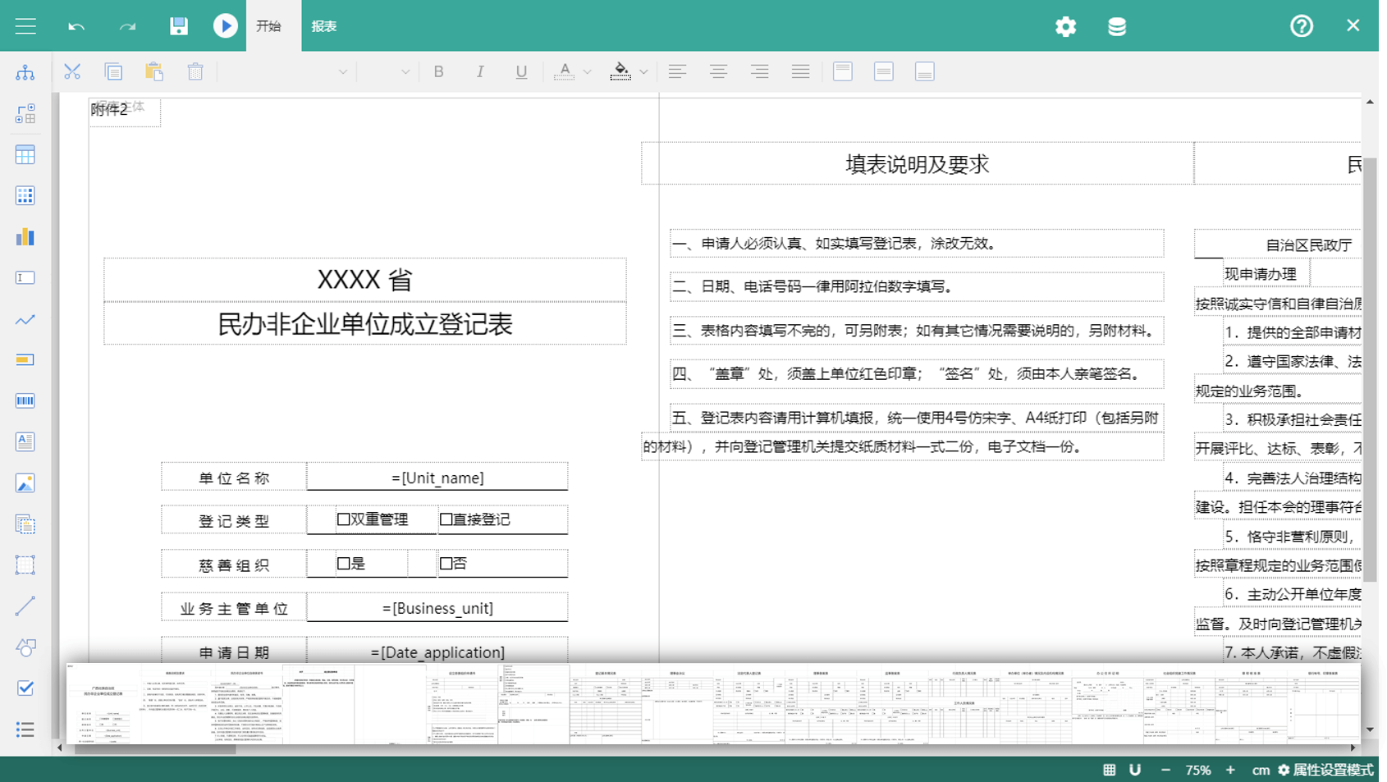
Task: Open the hamburger main menu
Action: click(25, 26)
